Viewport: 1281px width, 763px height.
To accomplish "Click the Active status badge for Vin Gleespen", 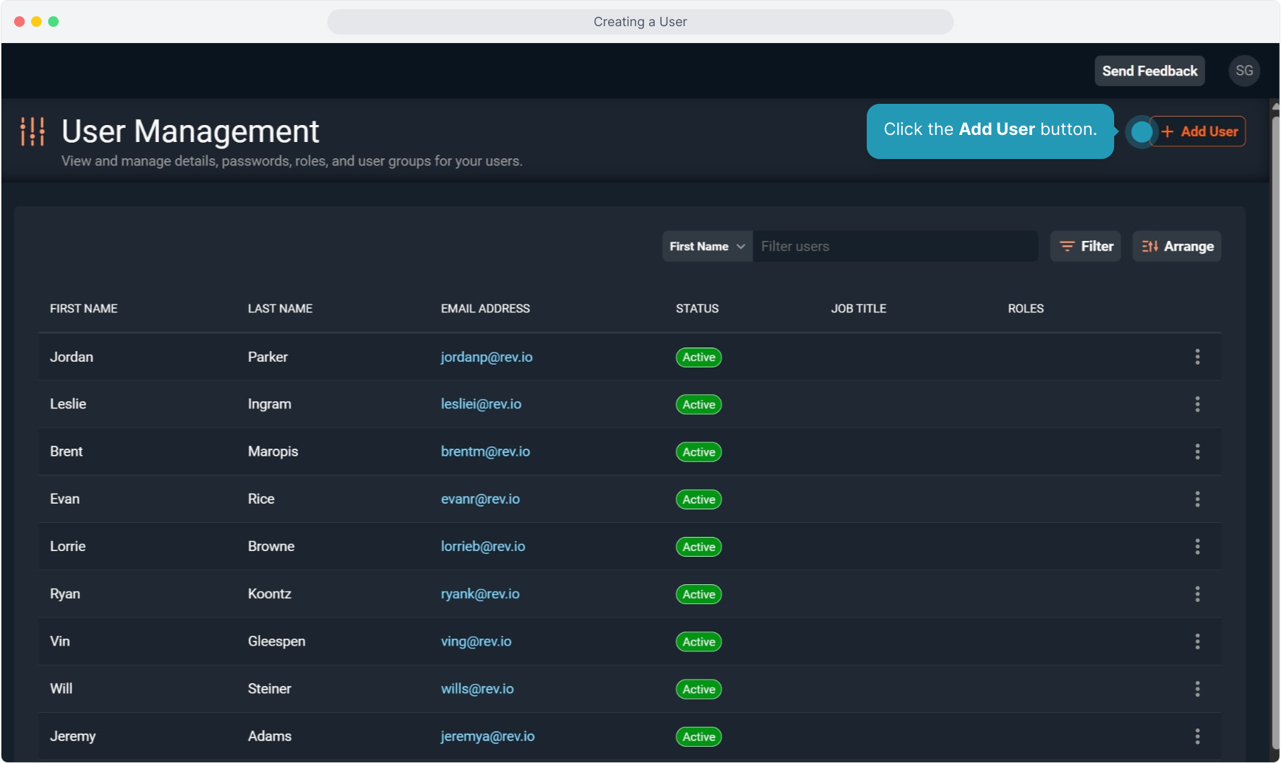I will coord(698,641).
